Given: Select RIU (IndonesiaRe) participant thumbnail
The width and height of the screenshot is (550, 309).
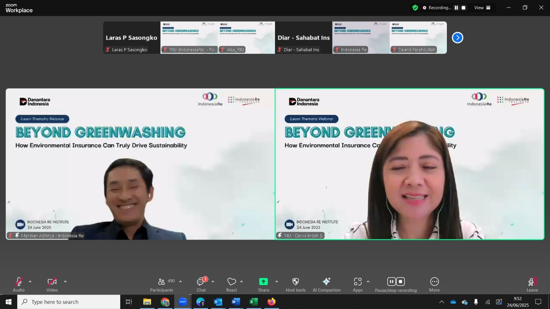Looking at the screenshot, I should pos(189,38).
